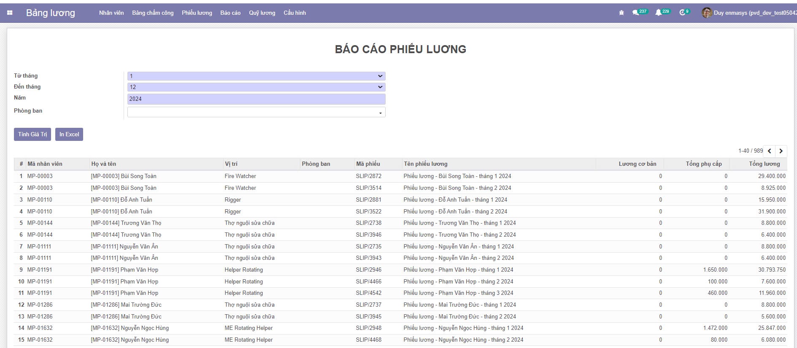The width and height of the screenshot is (797, 348).
Task: Select the SLIP/2872 payslip row
Action: coord(368,176)
